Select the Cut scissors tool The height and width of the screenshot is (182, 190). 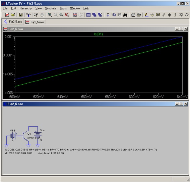[108, 15]
